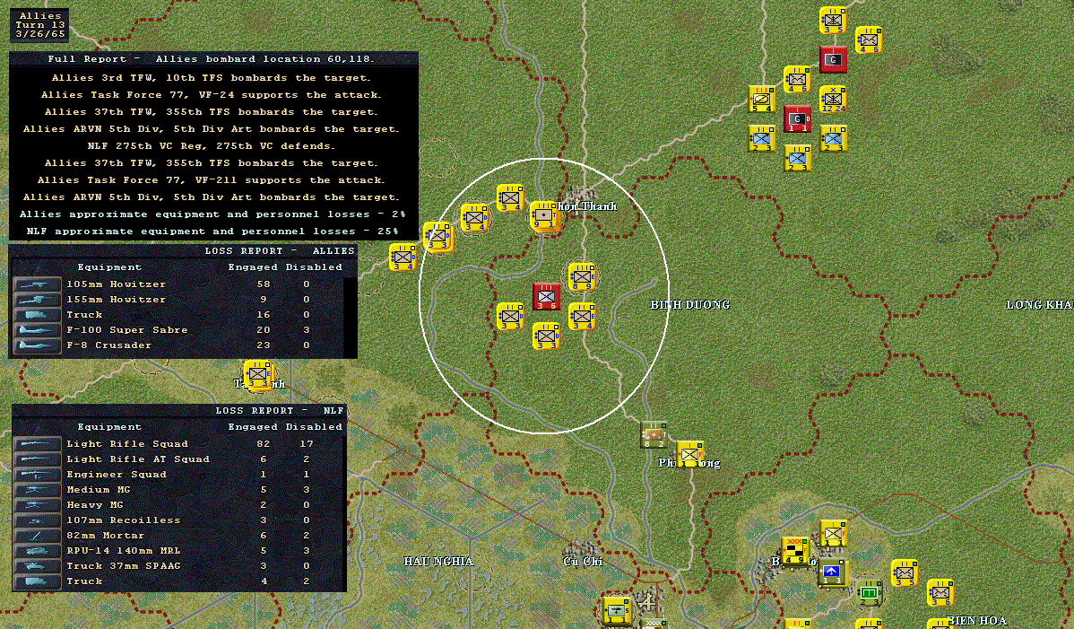Click the BINH DUONG province label
This screenshot has height=629, width=1074.
pos(689,305)
